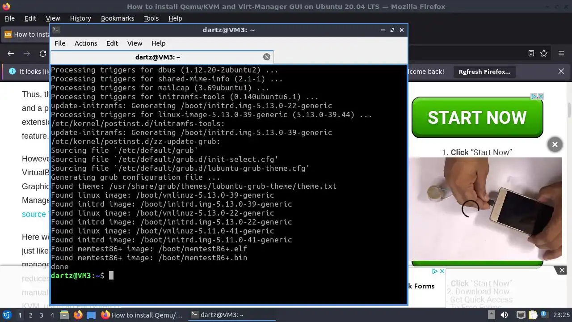
Task: Click the bottom ad AdChoices icon
Action: [x=434, y=271]
